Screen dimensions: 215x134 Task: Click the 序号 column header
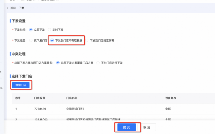point(18,98)
